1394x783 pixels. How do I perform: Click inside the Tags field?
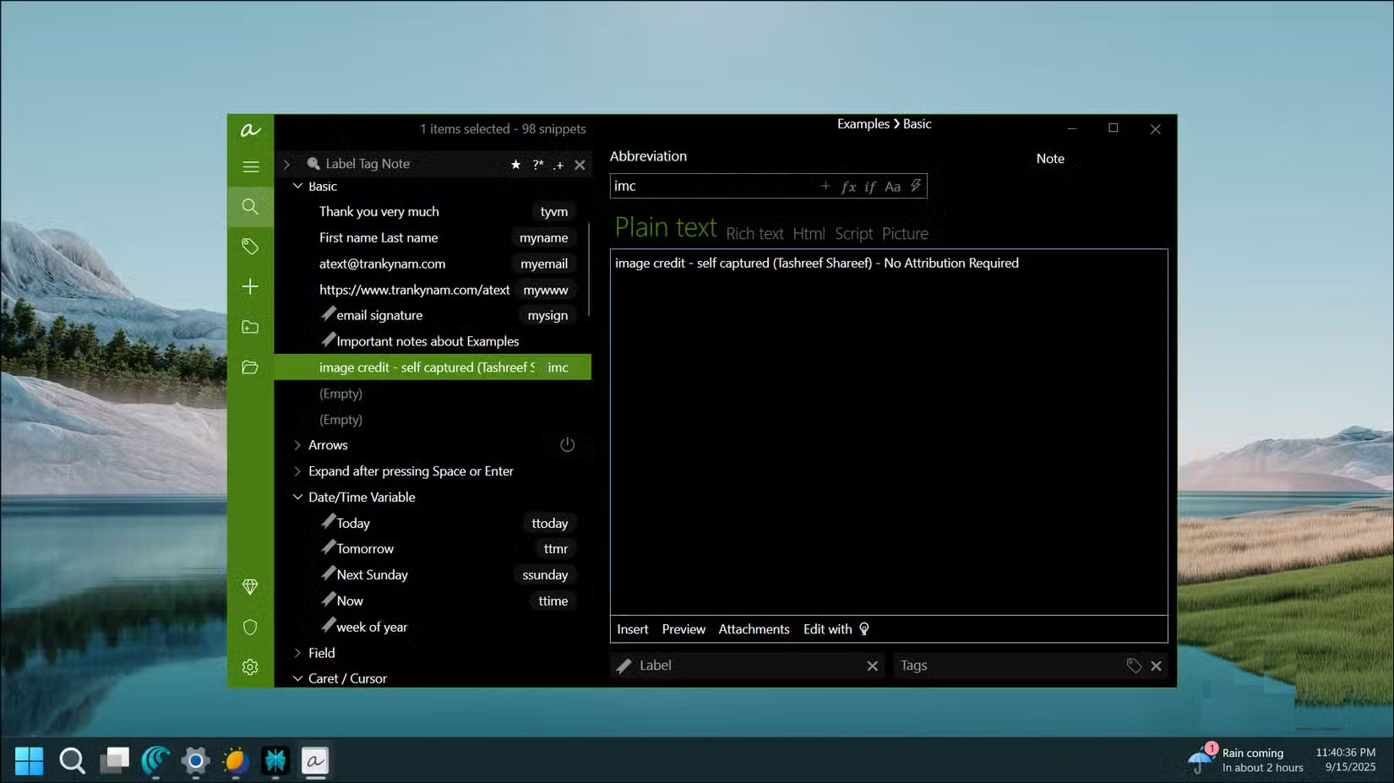point(972,665)
